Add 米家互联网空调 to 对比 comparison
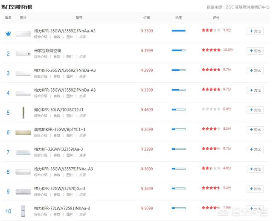 click(x=255, y=51)
